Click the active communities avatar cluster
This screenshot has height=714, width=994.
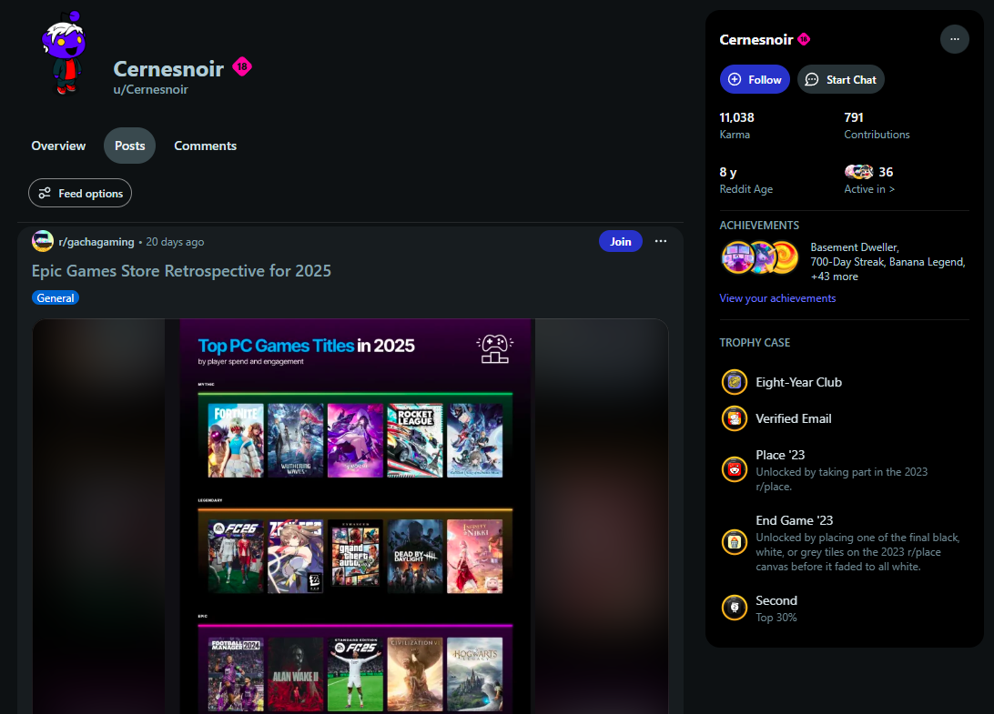click(859, 172)
